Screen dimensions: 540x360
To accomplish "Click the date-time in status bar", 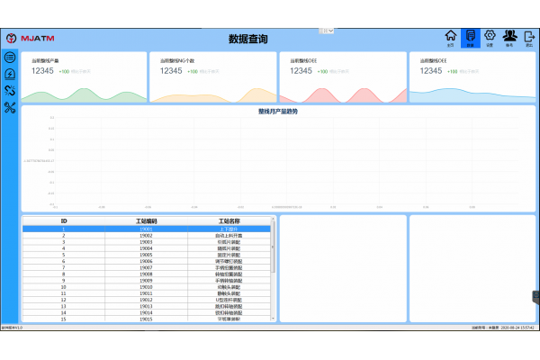I will [517, 328].
